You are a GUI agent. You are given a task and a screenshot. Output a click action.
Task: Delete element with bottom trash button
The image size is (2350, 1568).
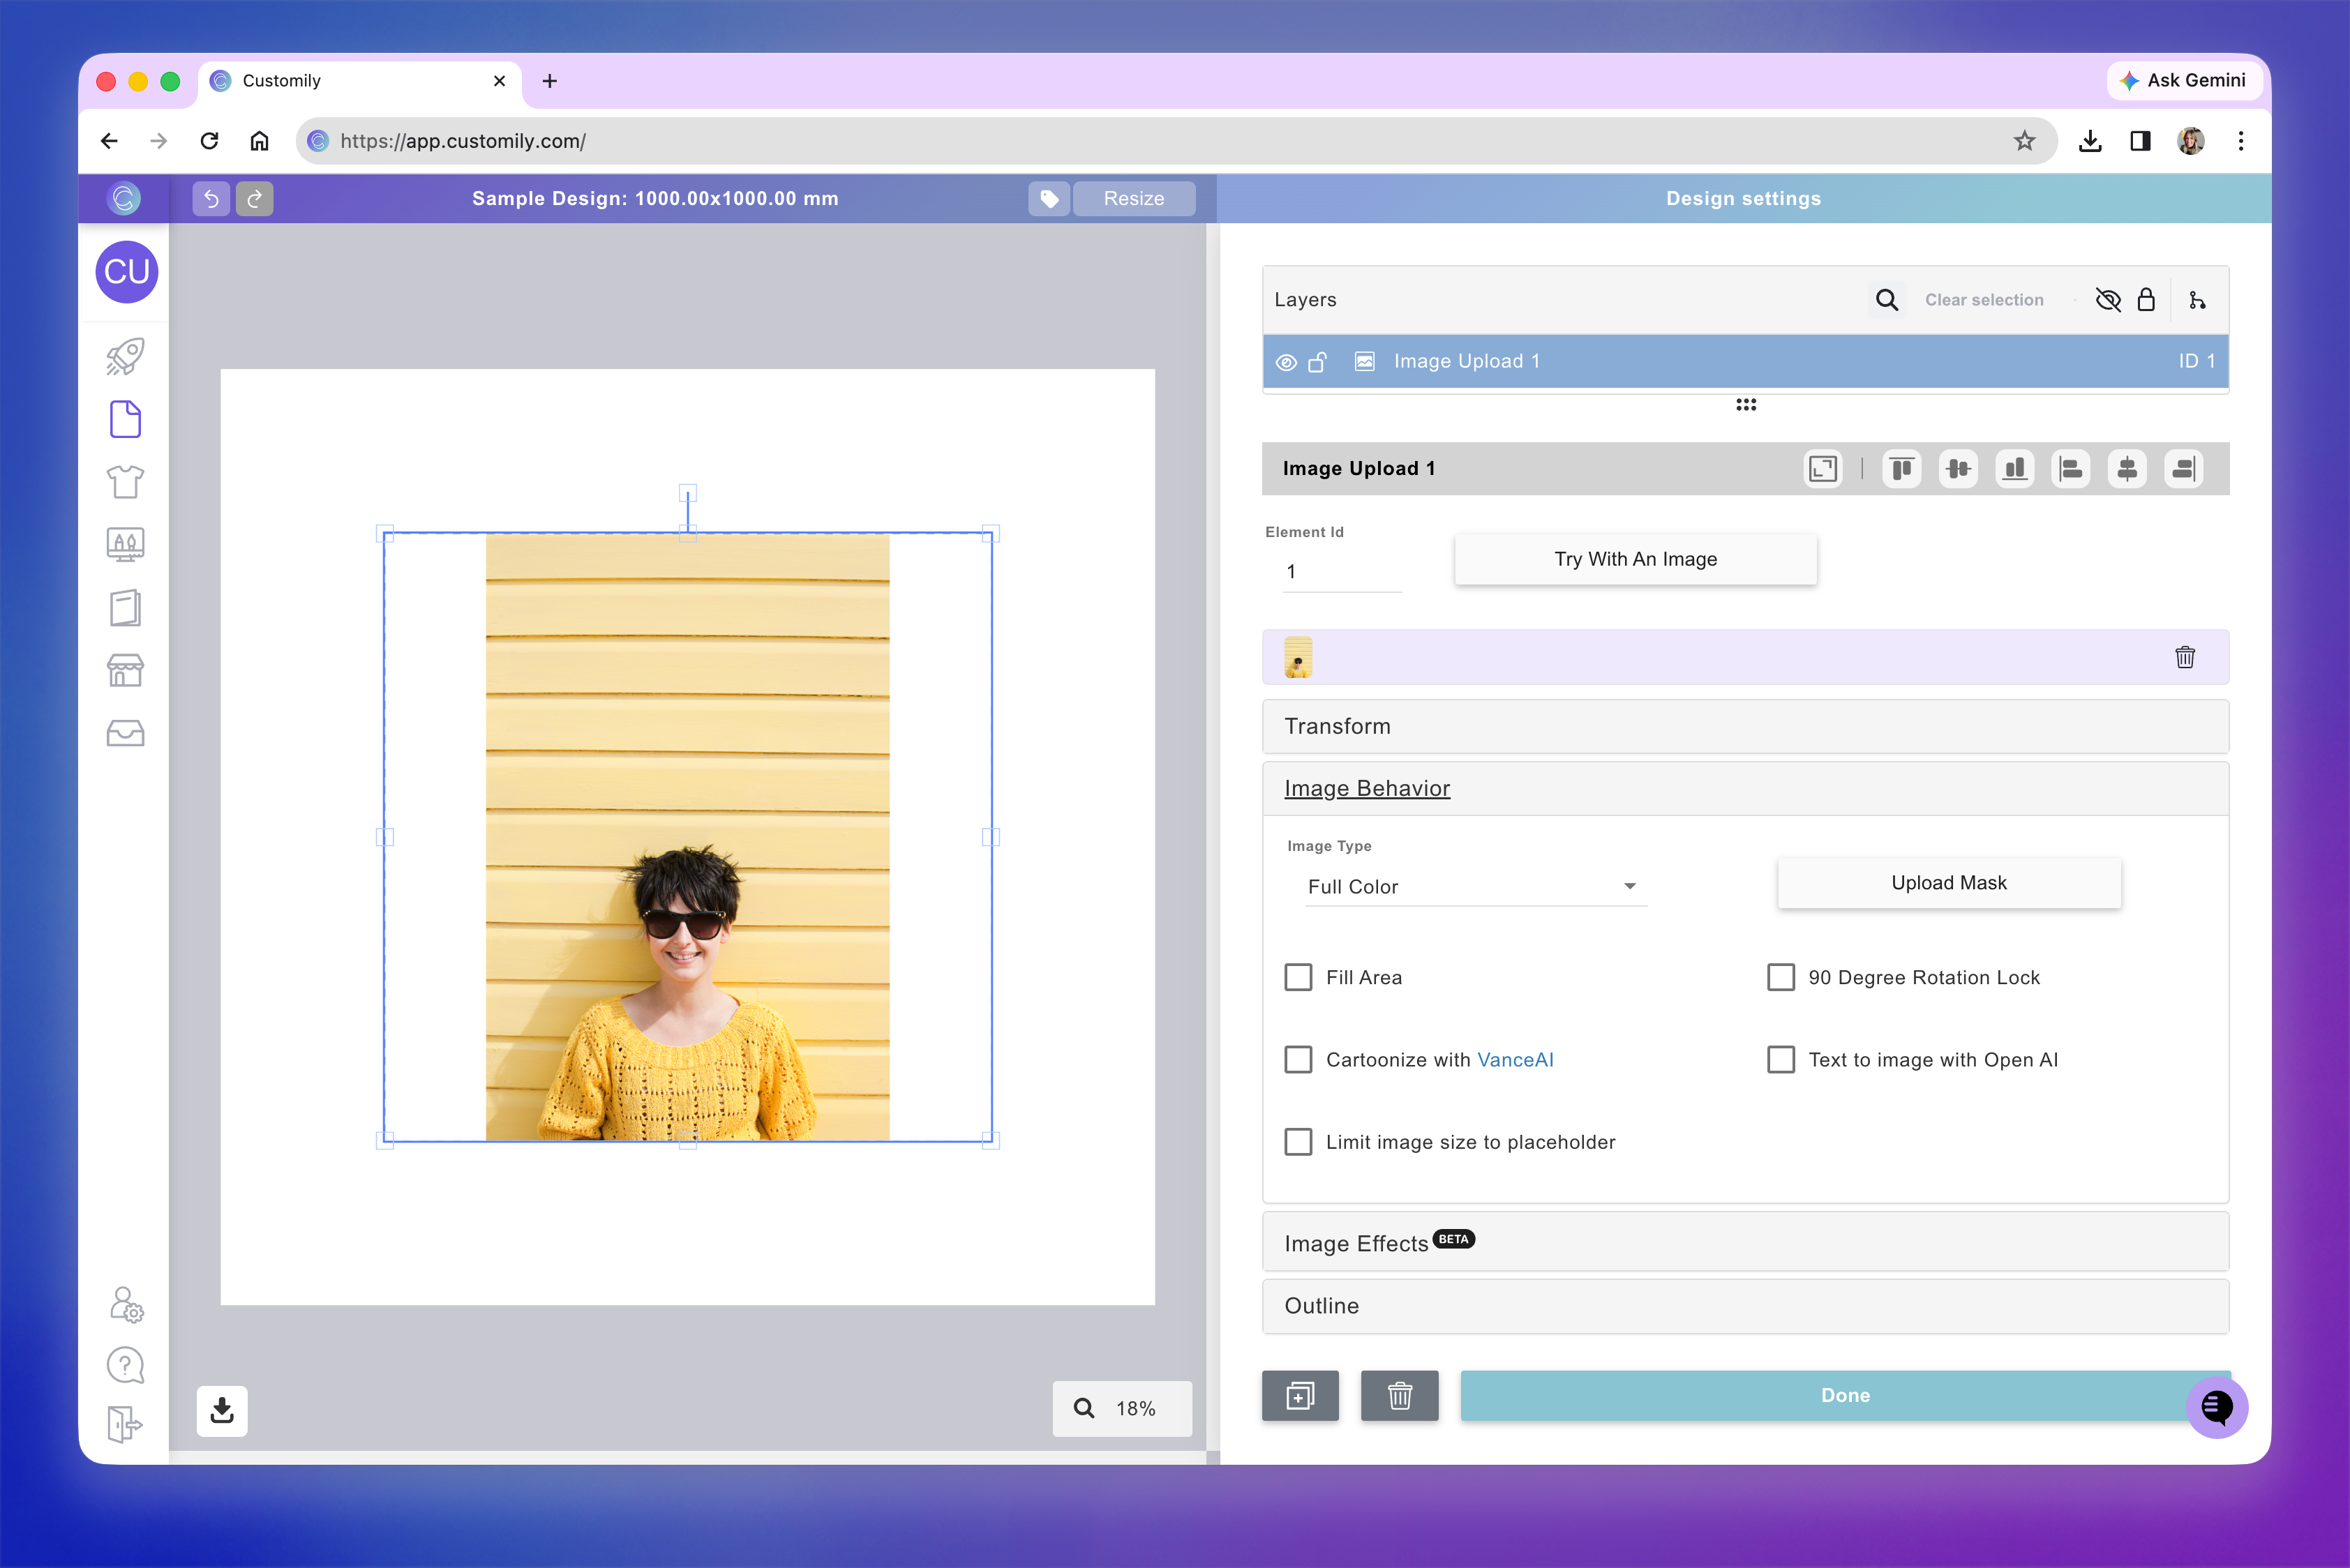(1400, 1395)
